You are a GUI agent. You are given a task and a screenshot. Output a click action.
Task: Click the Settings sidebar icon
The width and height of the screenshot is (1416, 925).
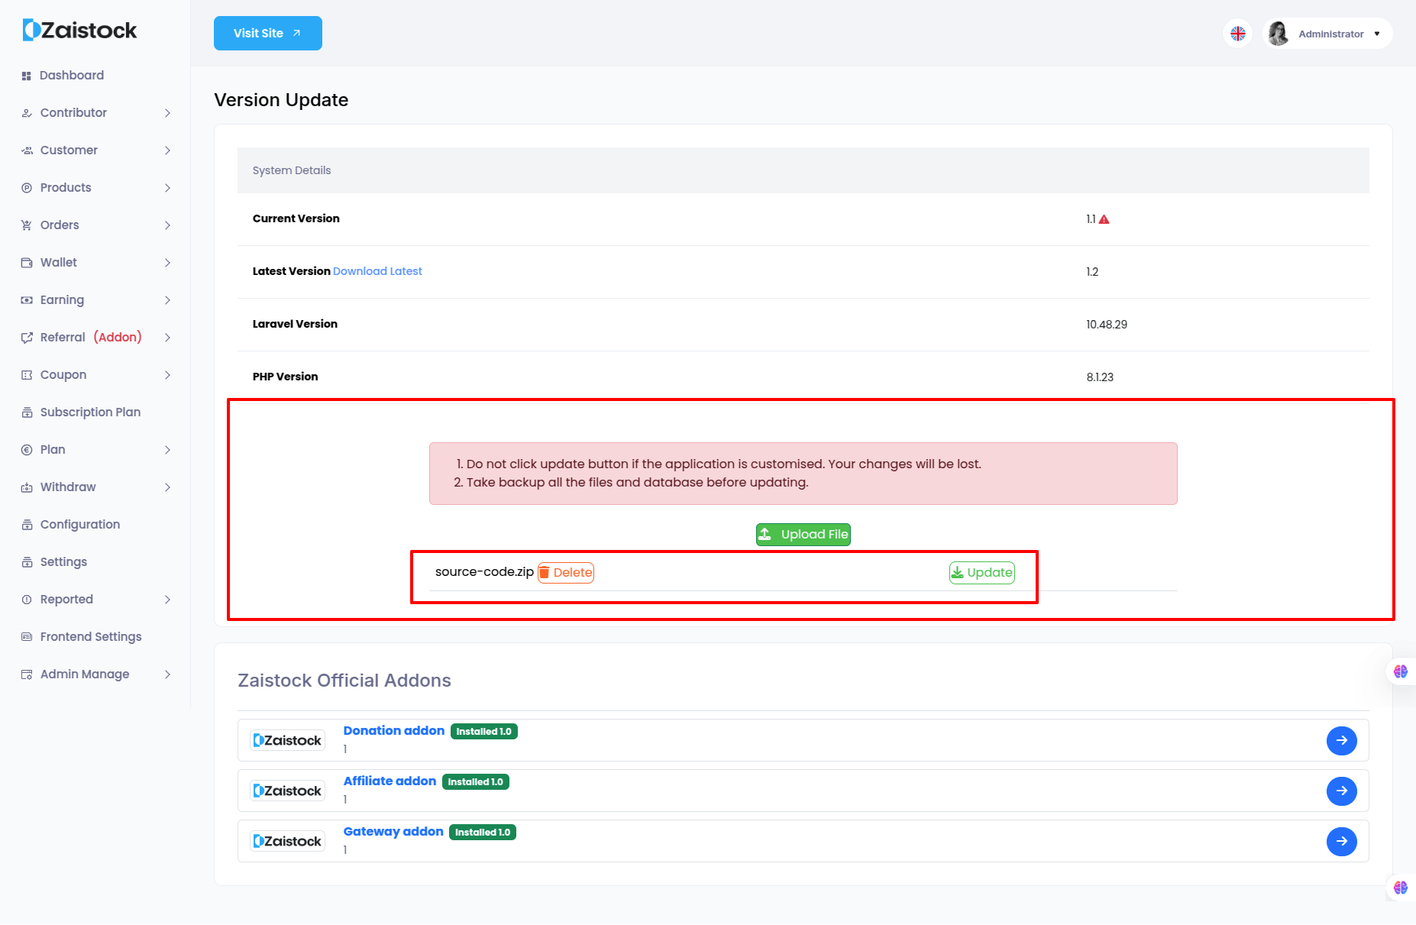pyautogui.click(x=27, y=562)
